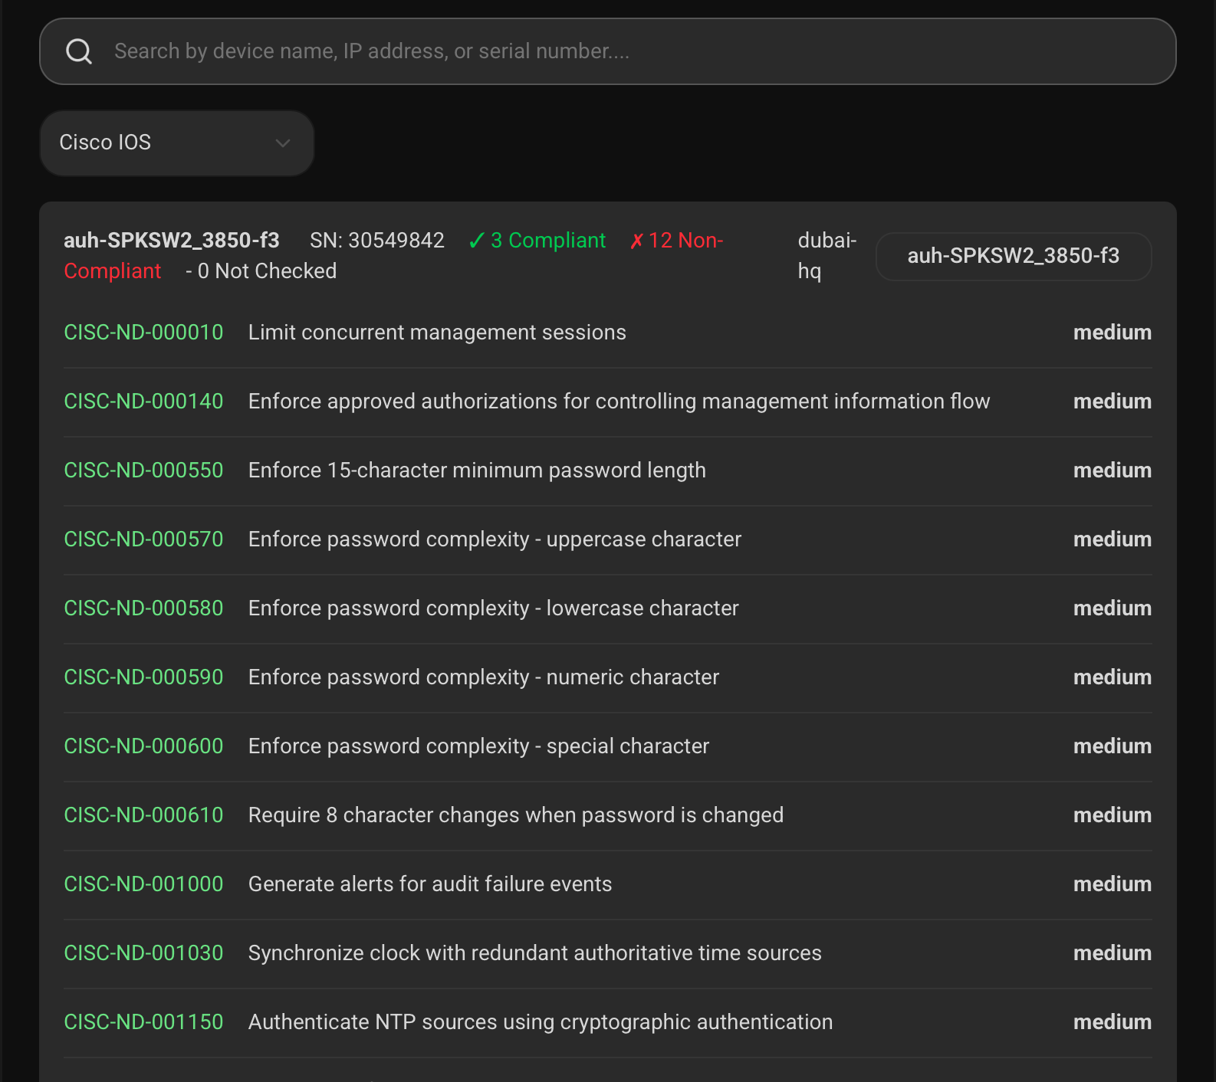Open rule CISC-ND-000550
This screenshot has height=1082, width=1216.
click(143, 471)
